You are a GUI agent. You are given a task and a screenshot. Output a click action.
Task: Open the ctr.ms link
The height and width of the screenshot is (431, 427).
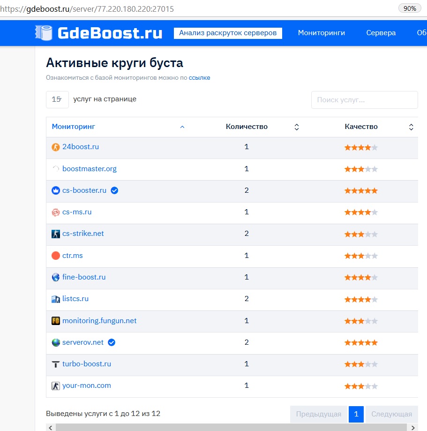pos(73,255)
